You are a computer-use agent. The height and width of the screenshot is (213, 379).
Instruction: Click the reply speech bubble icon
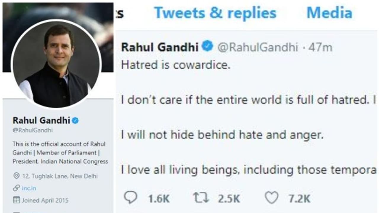click(x=131, y=198)
